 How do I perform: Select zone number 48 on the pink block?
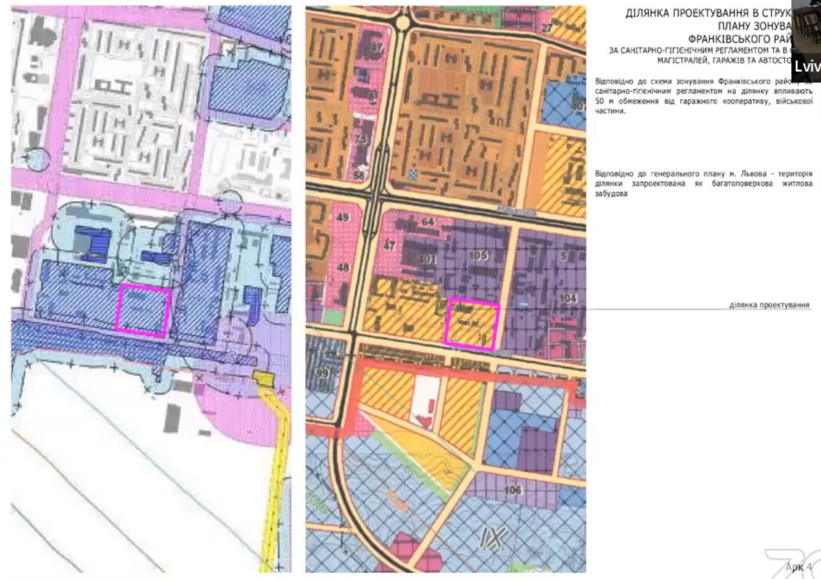click(344, 268)
